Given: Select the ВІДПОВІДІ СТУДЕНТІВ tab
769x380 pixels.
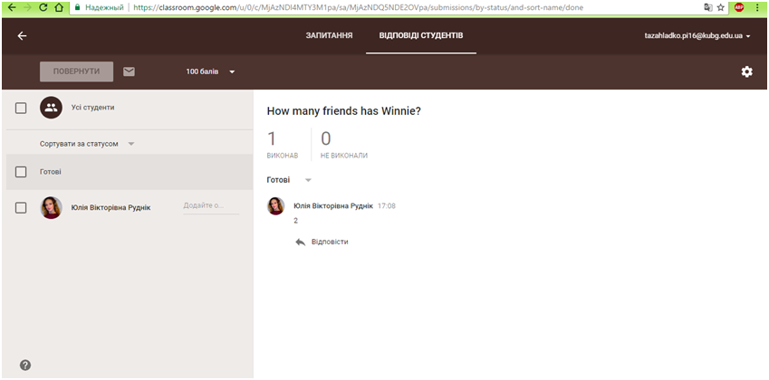Looking at the screenshot, I should 421,36.
